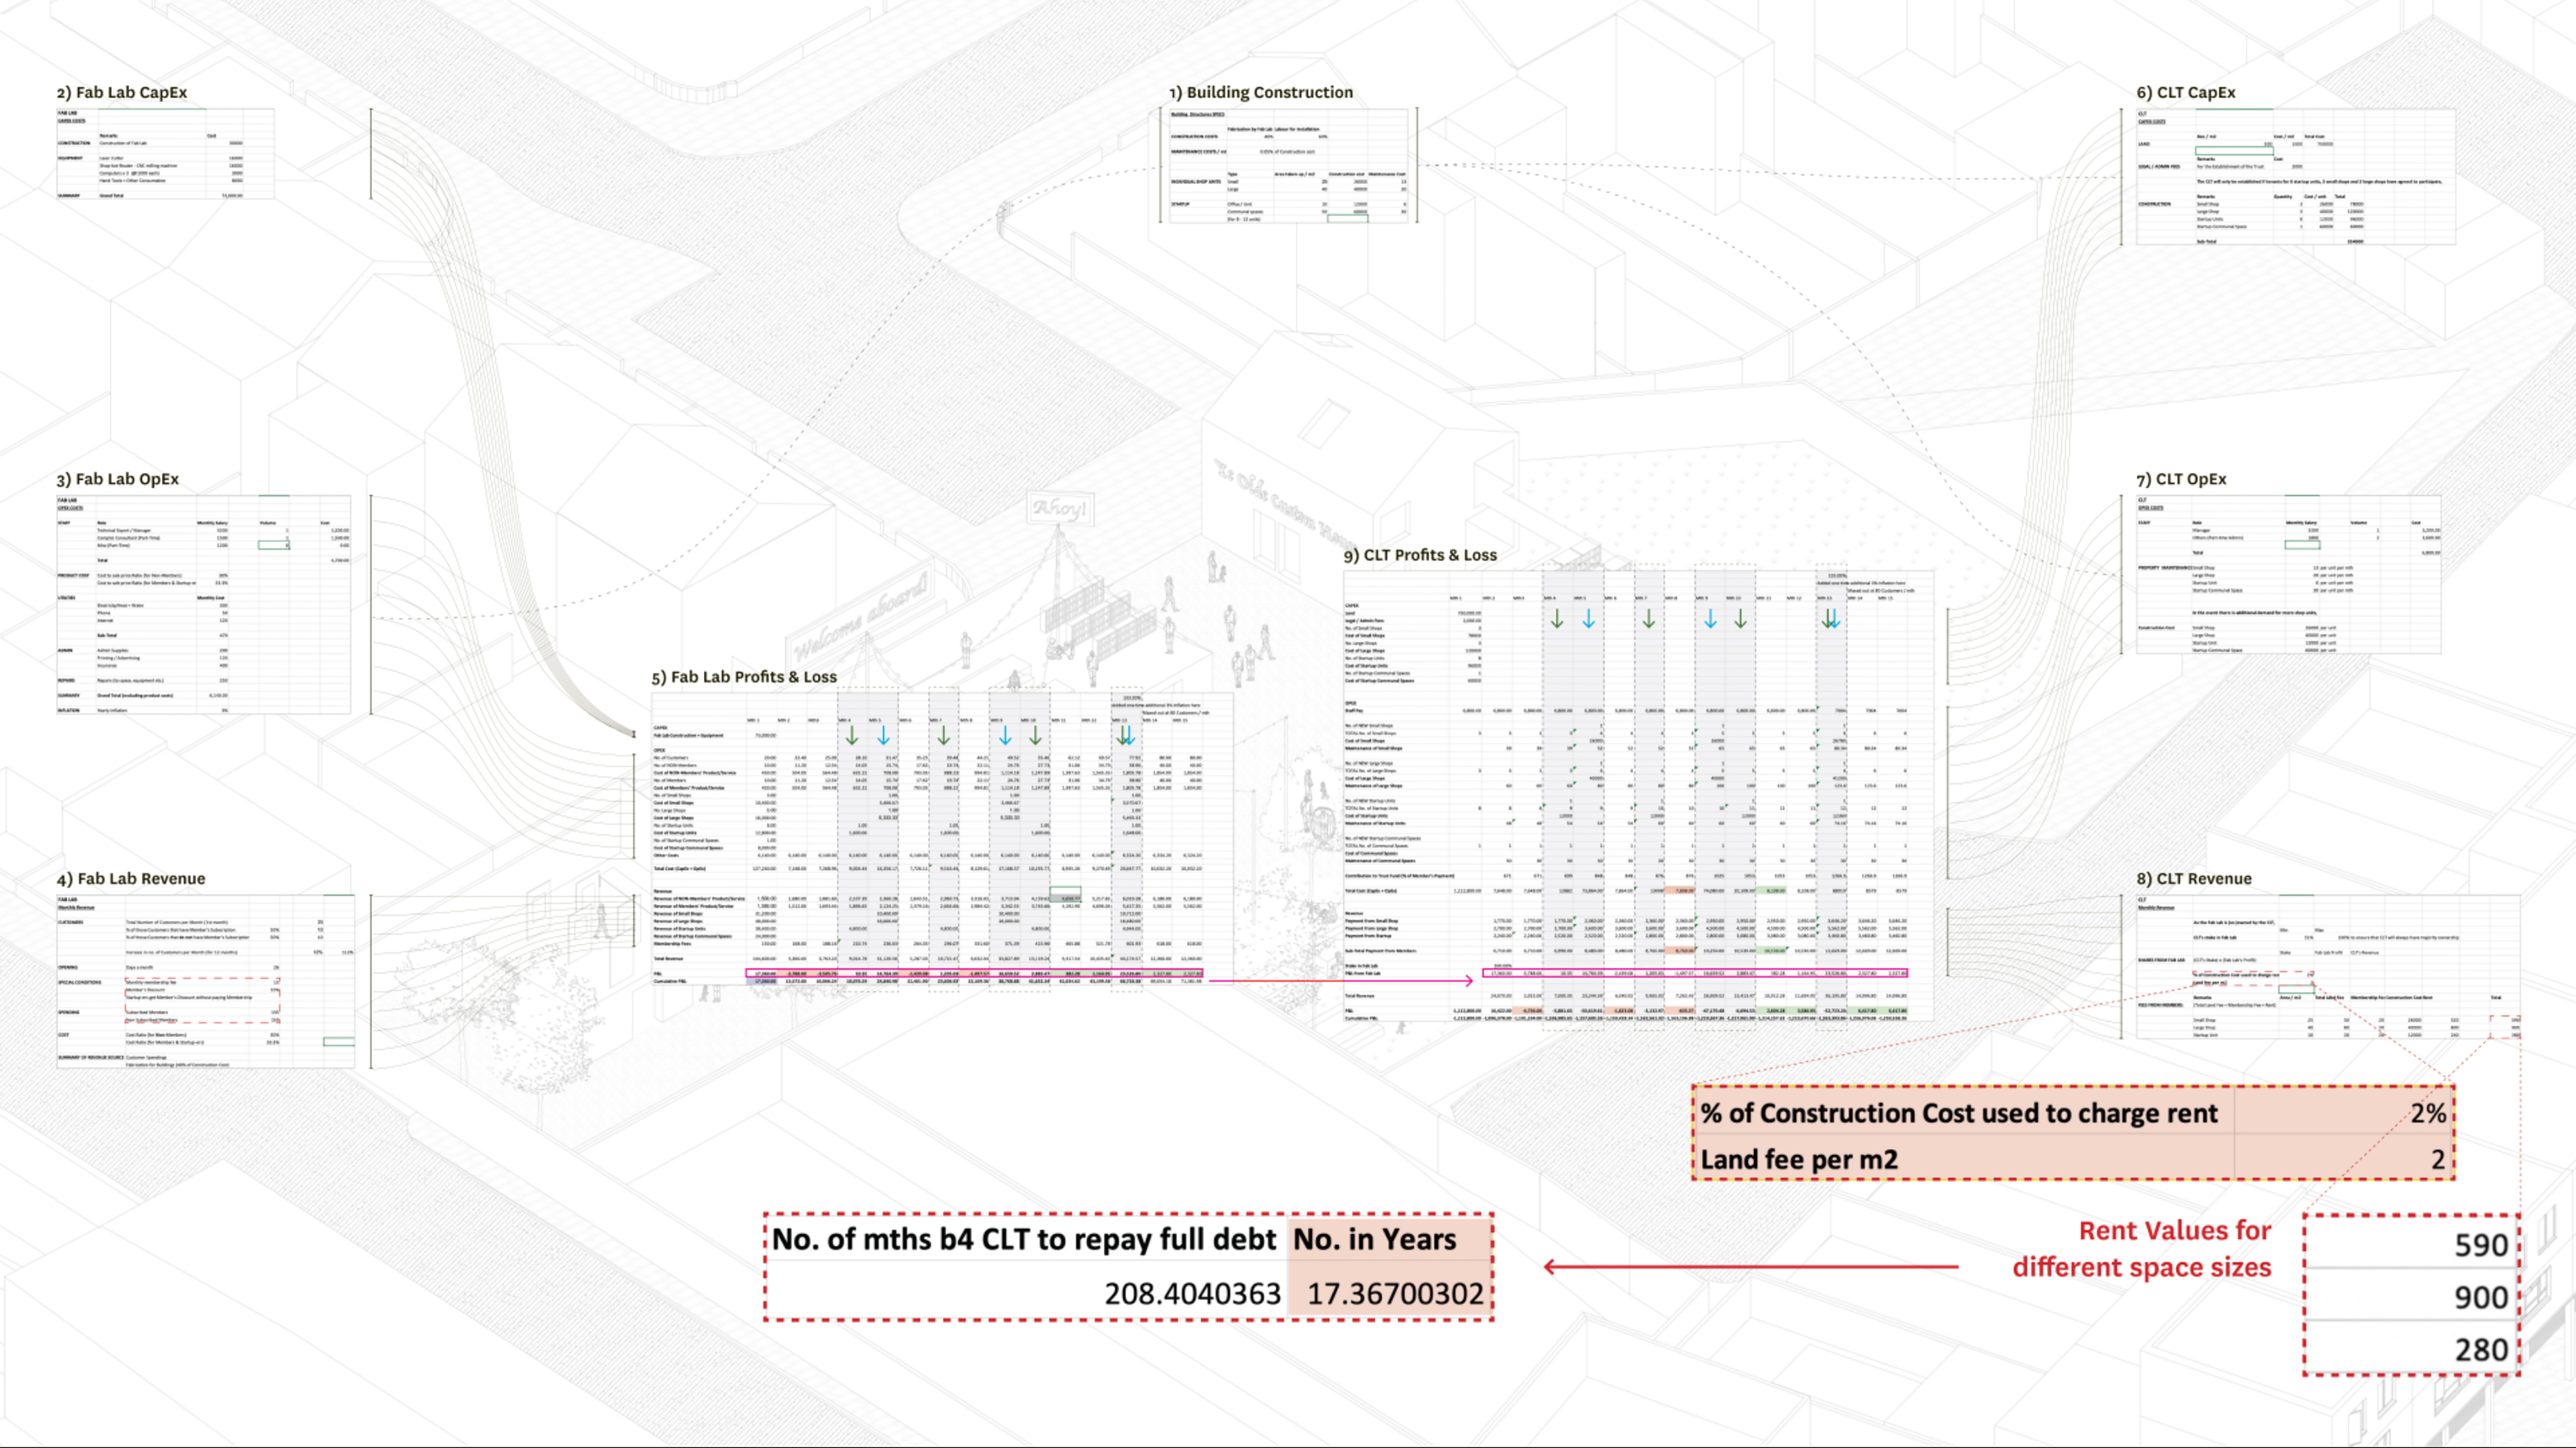The width and height of the screenshot is (2576, 1448).
Task: Open the Fab Lab CapEx spreadsheet thumbnail
Action: point(165,153)
